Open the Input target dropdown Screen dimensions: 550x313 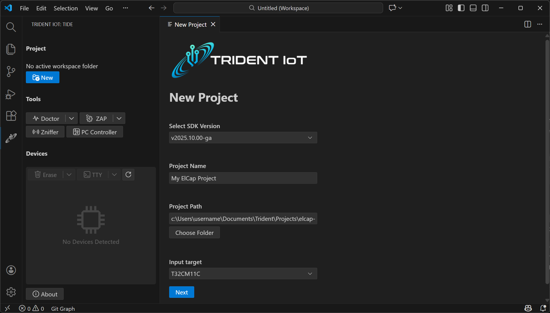tap(243, 274)
